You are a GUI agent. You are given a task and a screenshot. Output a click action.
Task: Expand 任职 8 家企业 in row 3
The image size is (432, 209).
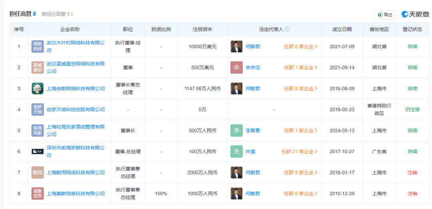click(300, 89)
